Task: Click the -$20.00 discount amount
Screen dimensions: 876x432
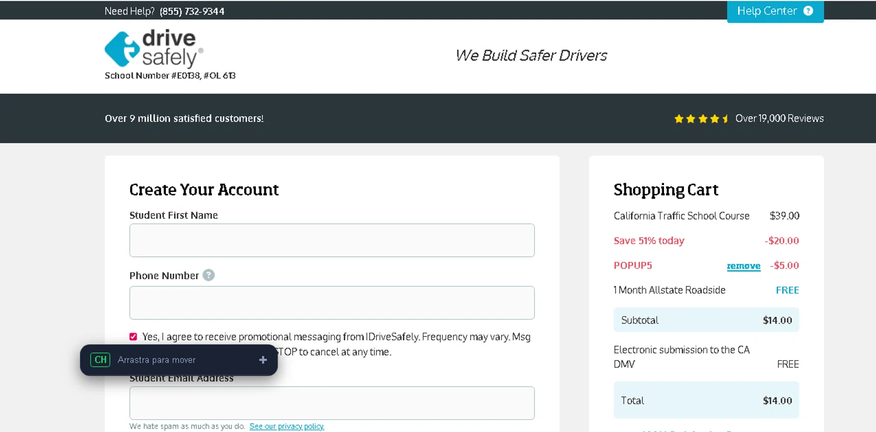Action: point(781,241)
